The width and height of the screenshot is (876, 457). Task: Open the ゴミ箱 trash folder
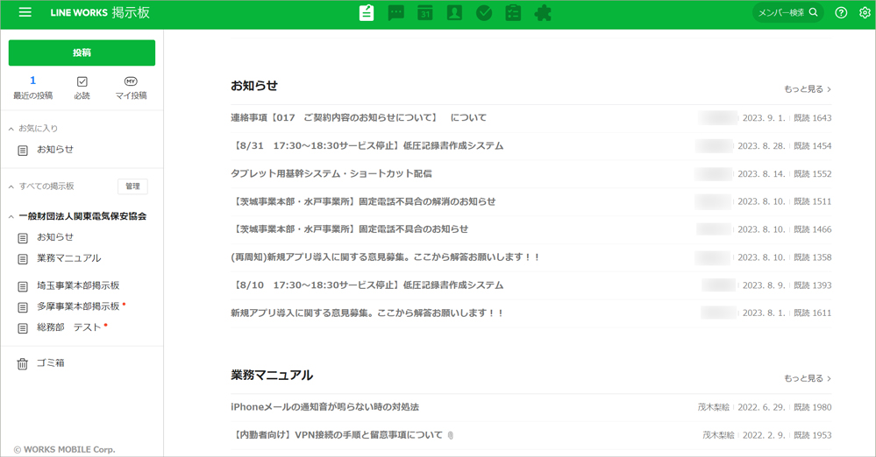tap(50, 363)
